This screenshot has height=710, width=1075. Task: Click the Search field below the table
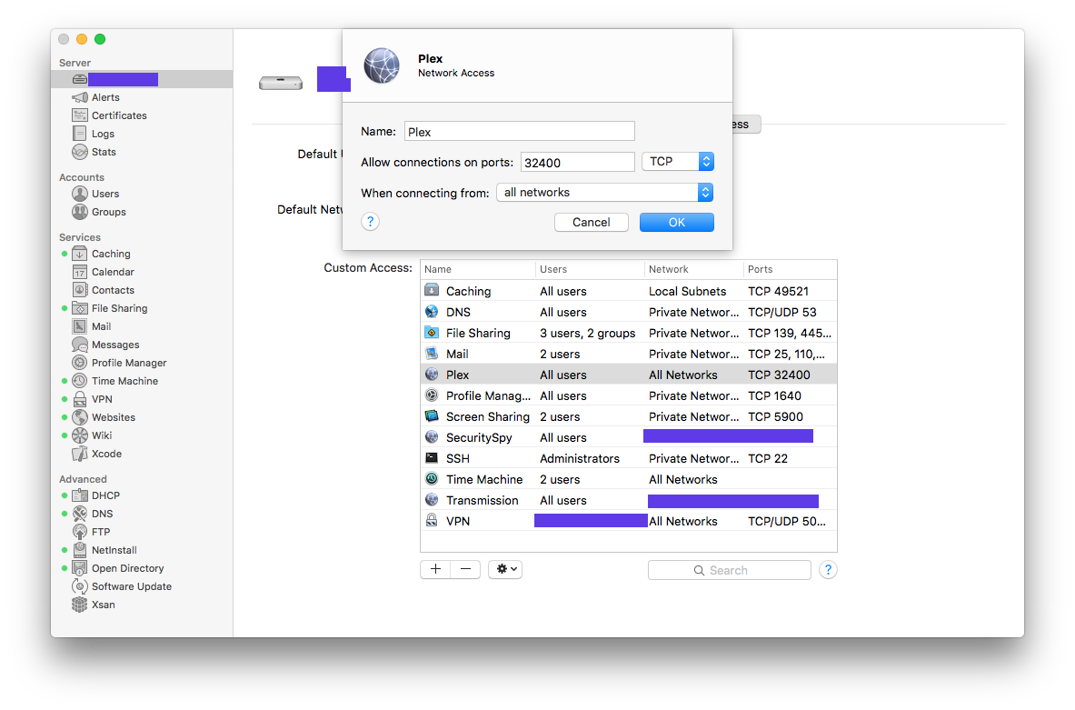(x=730, y=570)
